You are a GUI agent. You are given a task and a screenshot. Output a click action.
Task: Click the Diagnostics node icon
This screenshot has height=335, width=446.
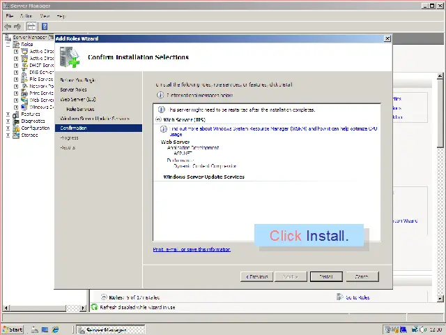[x=16, y=121]
